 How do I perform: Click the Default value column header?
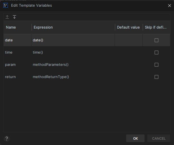129,27
